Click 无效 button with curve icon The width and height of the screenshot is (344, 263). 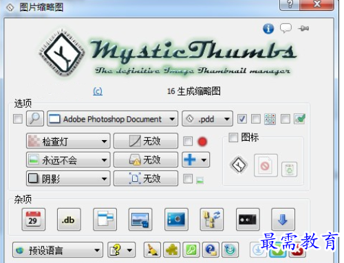click(x=146, y=141)
